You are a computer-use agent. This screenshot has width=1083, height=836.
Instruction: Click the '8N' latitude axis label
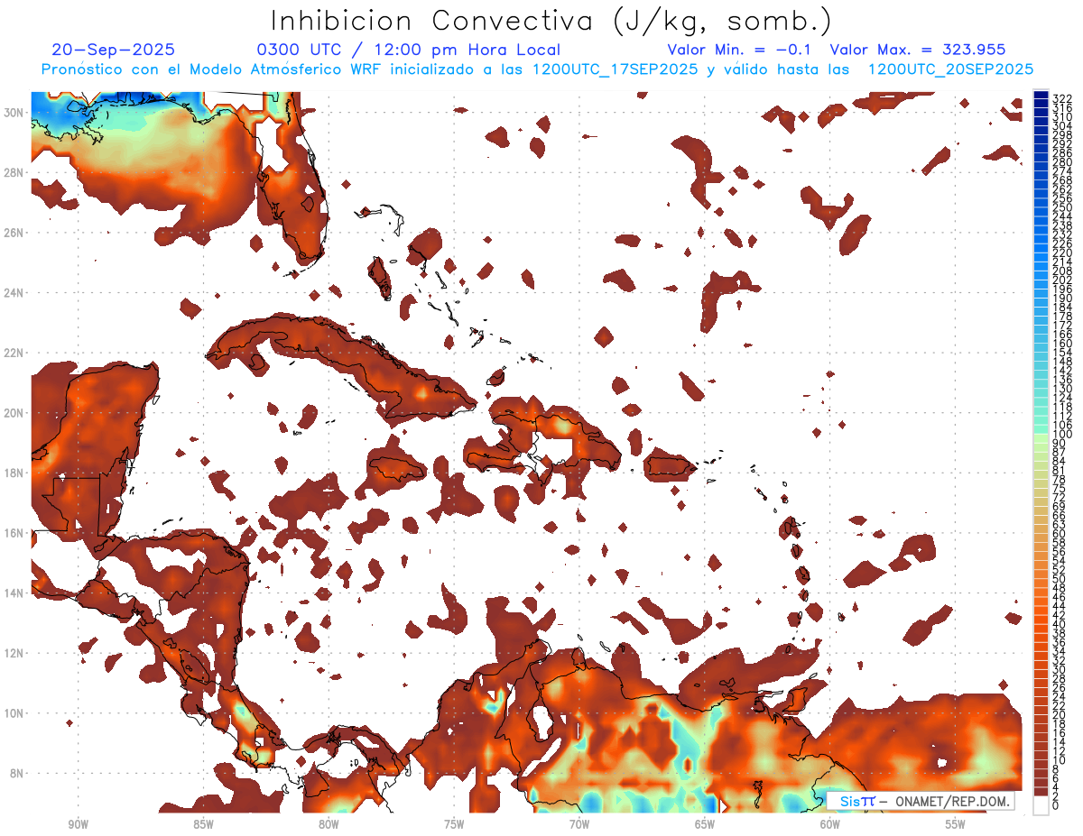coord(18,774)
